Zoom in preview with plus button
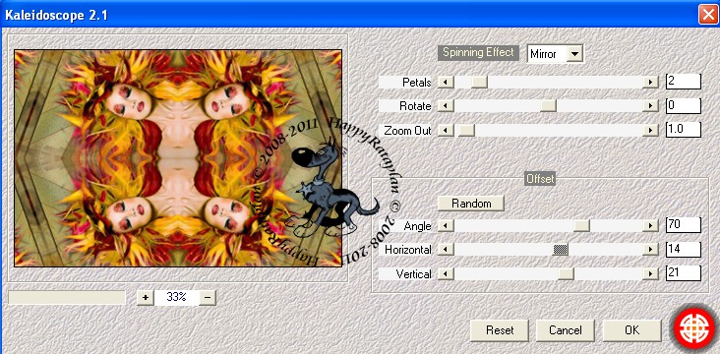The width and height of the screenshot is (720, 354). [x=146, y=298]
